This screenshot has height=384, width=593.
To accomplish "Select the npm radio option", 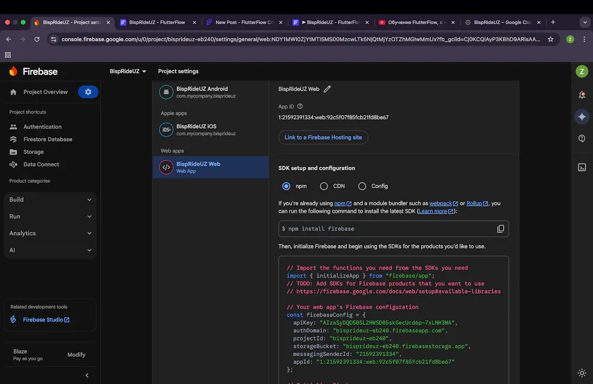I will 286,186.
